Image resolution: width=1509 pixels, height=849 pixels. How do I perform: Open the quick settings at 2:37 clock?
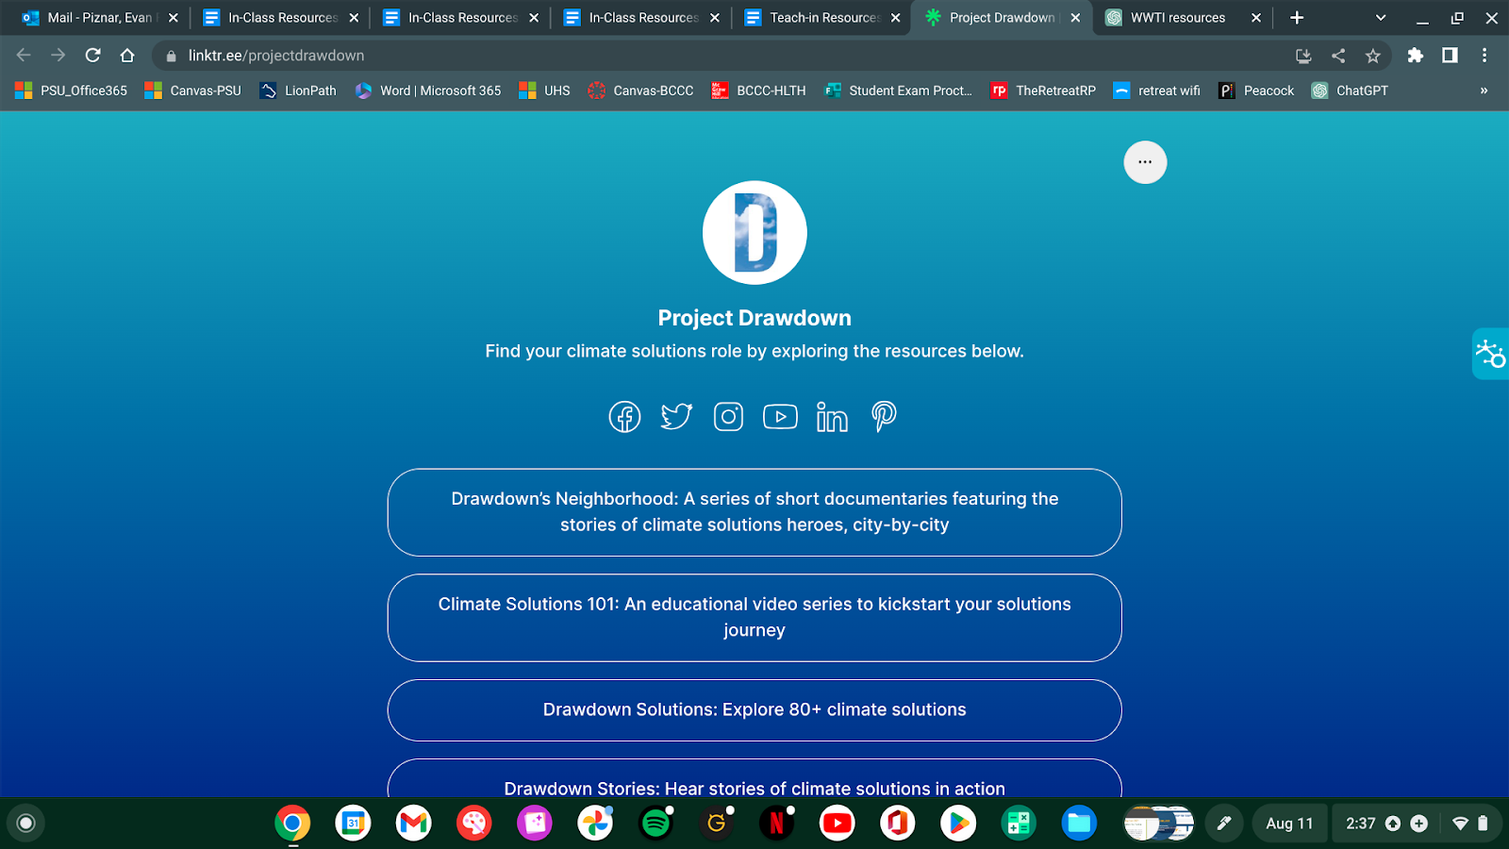pos(1417,824)
